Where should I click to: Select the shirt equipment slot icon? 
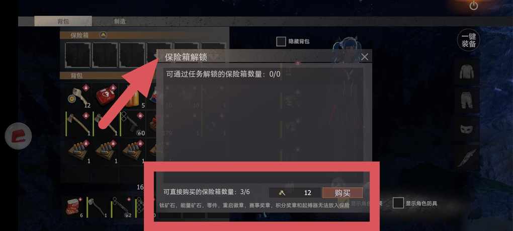tap(466, 71)
